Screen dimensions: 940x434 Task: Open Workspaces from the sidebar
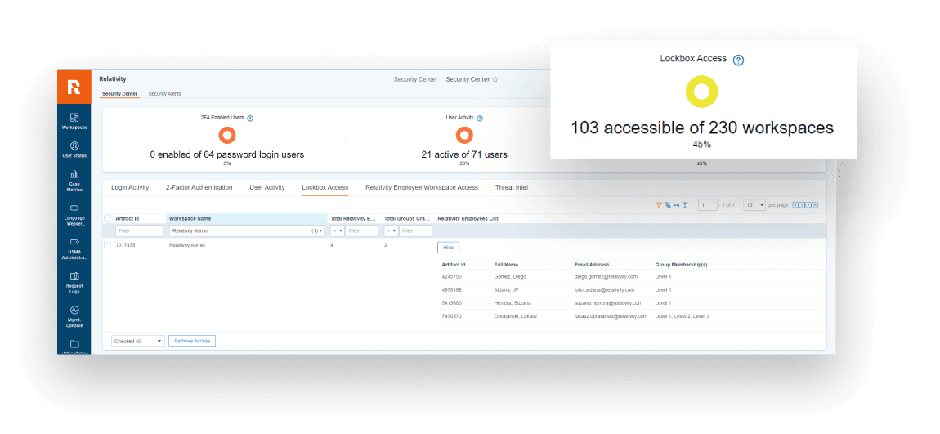(74, 120)
